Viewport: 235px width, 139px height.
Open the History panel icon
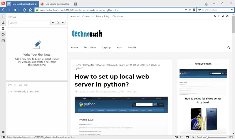pos(3,35)
